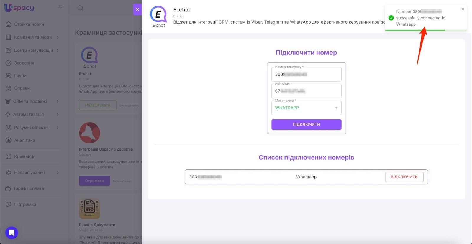Open Компанія та люди menu item
The image size is (472, 244).
[33, 37]
